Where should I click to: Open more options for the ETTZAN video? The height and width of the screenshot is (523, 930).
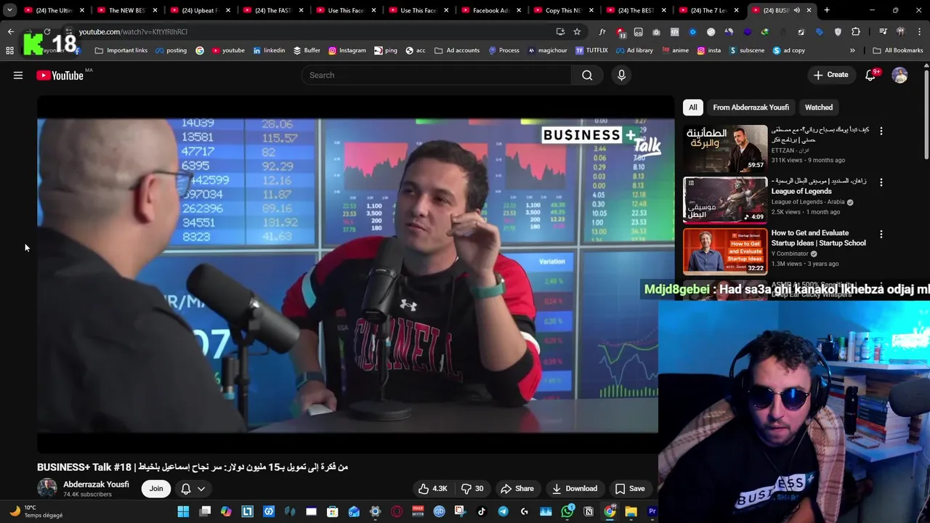point(881,131)
